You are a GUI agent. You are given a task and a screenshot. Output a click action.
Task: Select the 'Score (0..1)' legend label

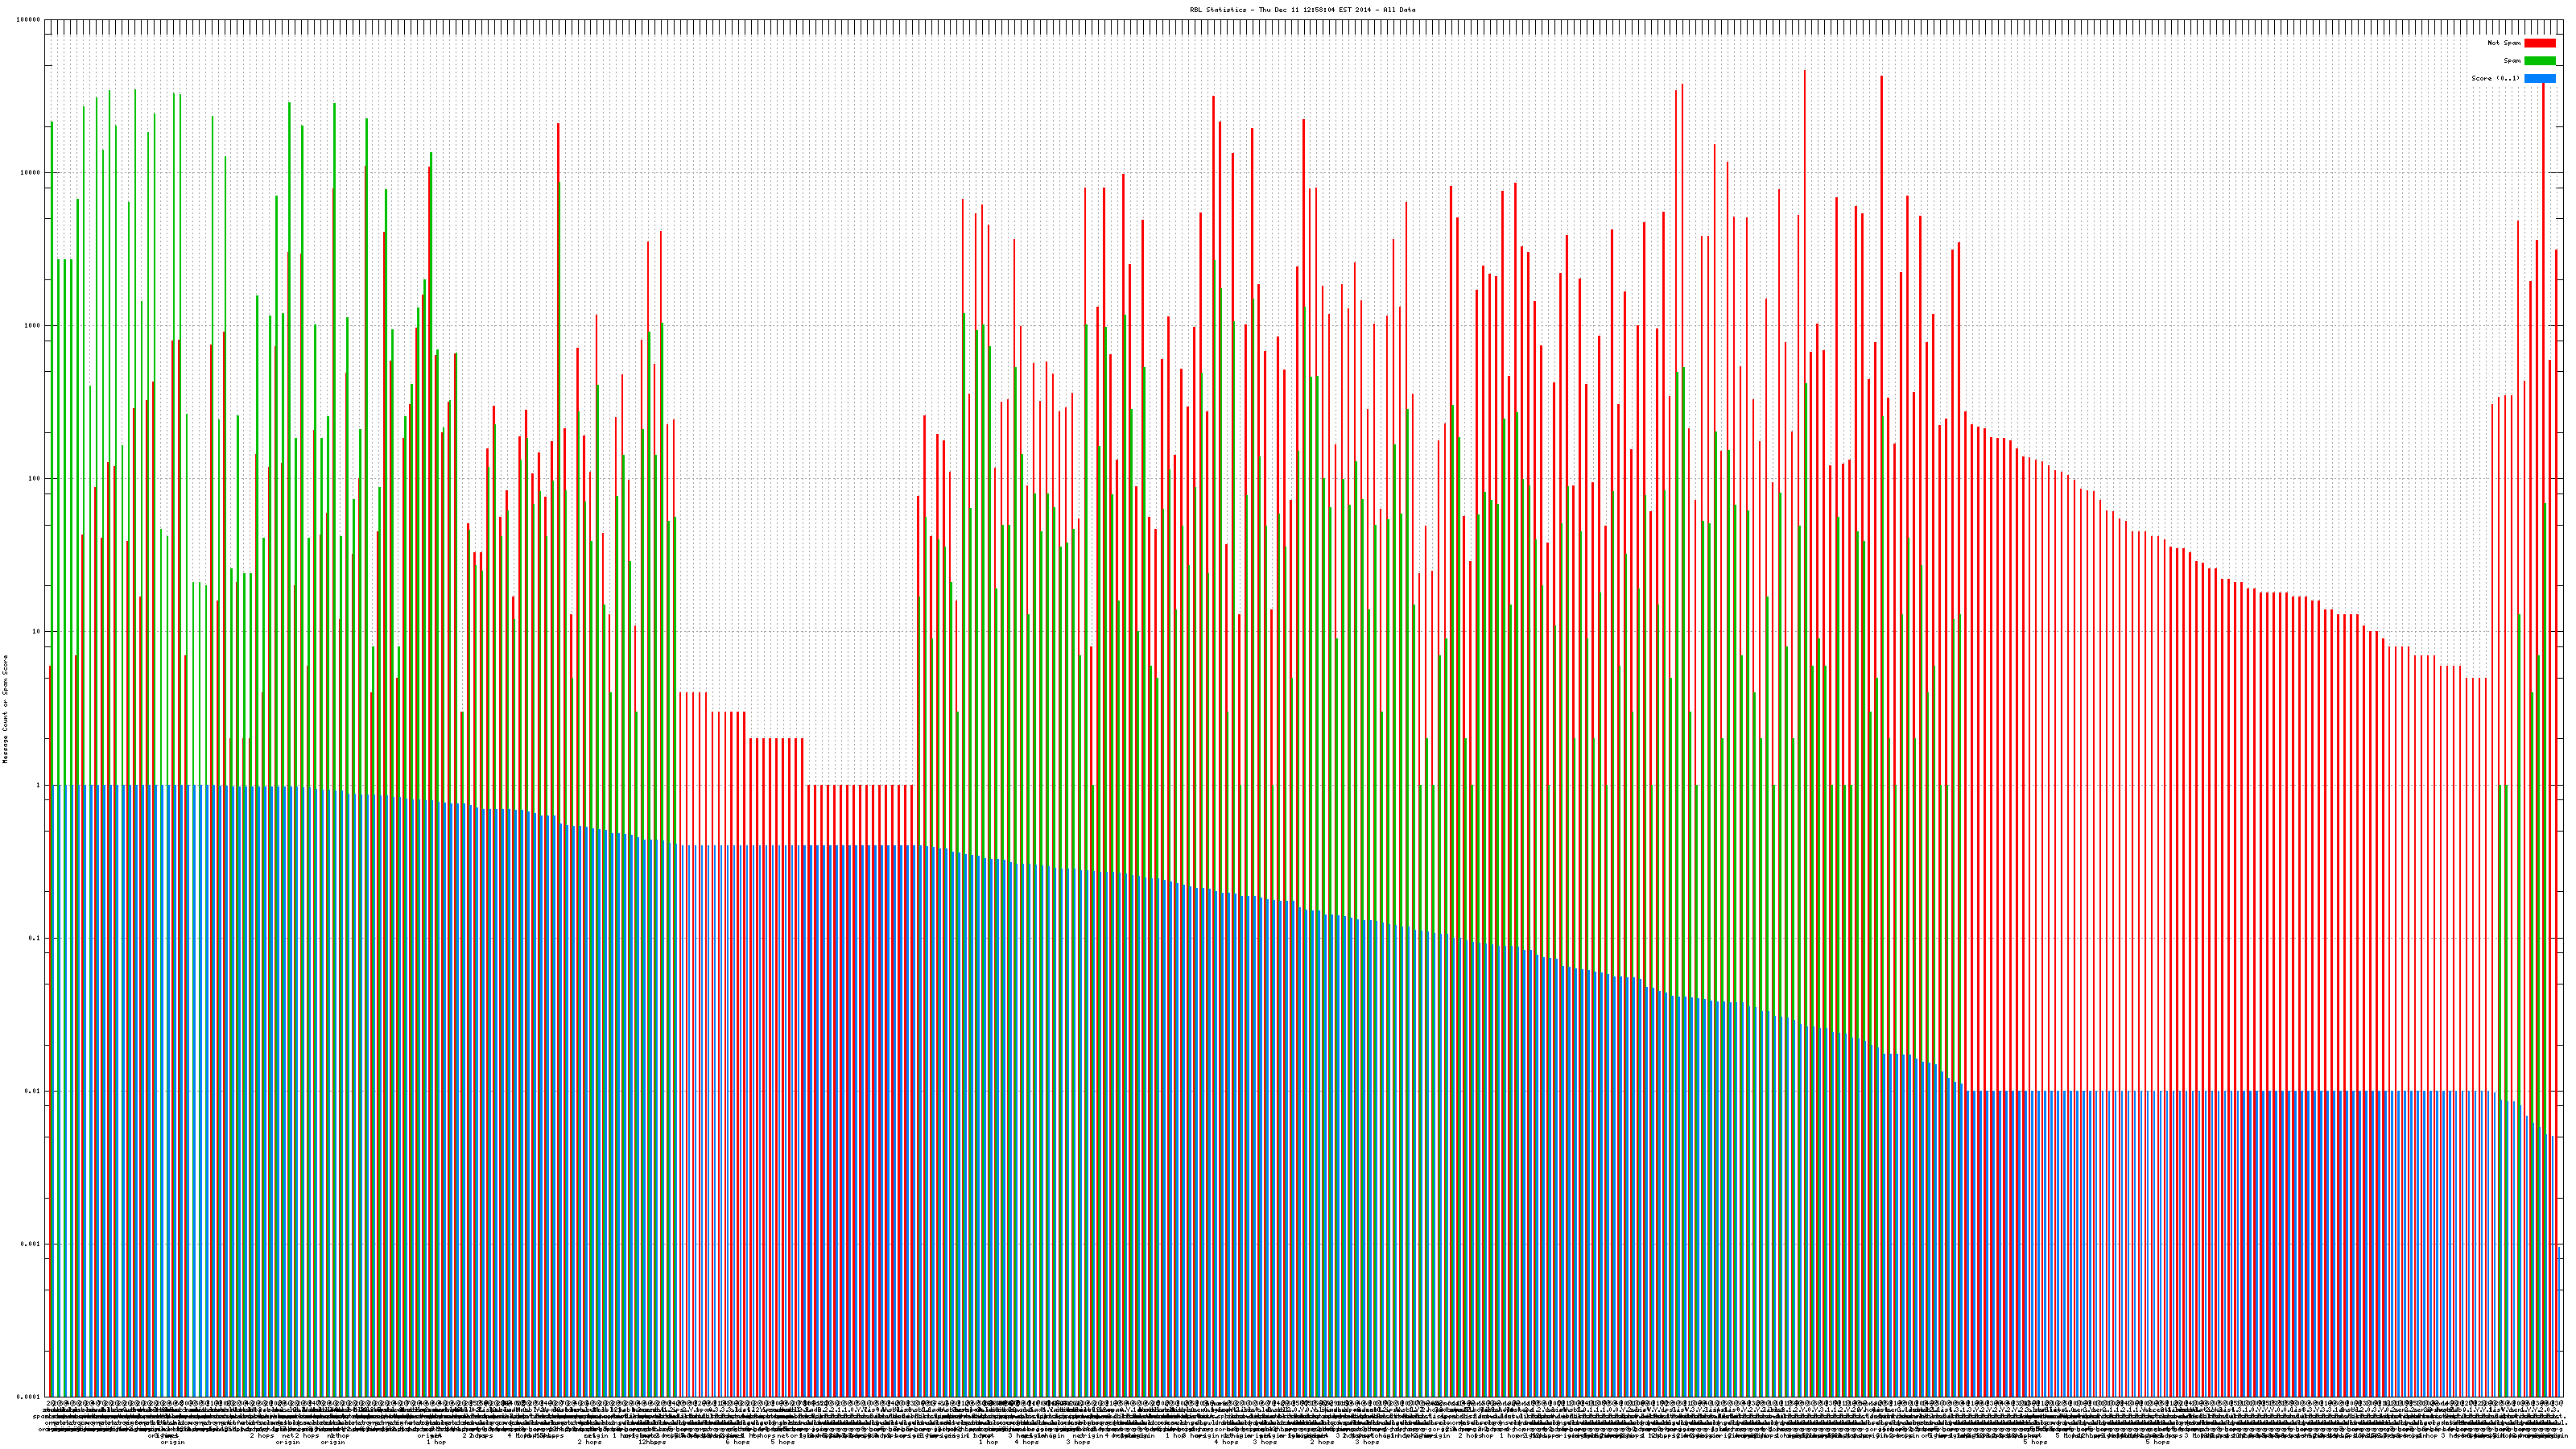point(2495,78)
